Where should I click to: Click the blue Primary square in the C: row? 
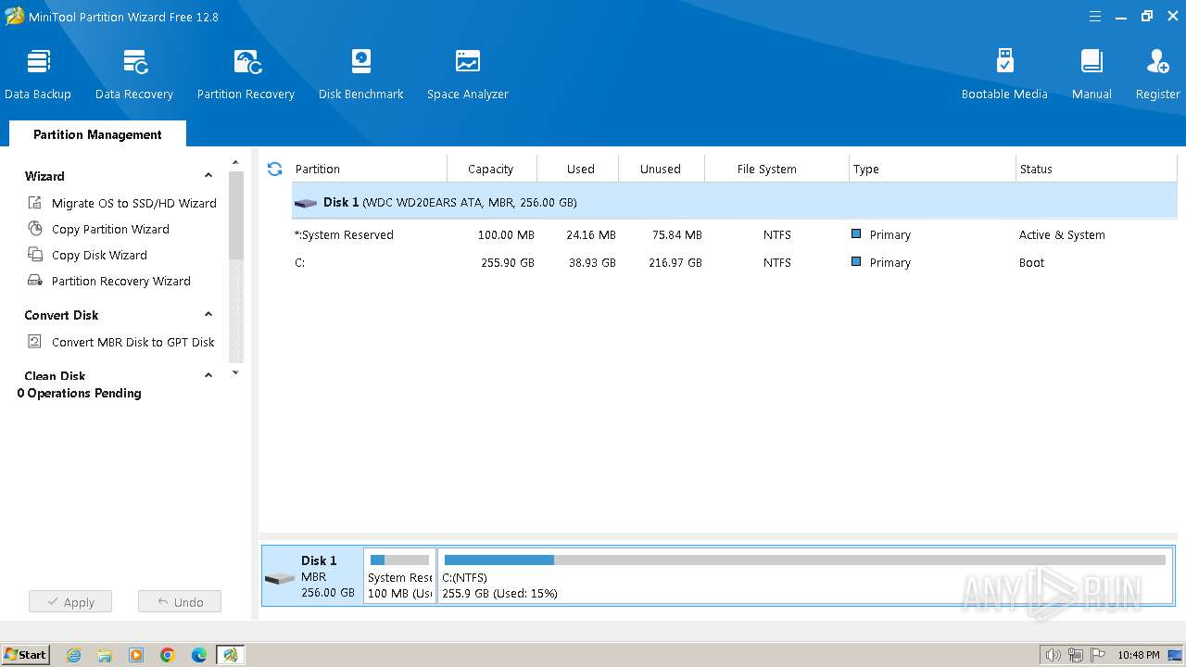tap(856, 262)
